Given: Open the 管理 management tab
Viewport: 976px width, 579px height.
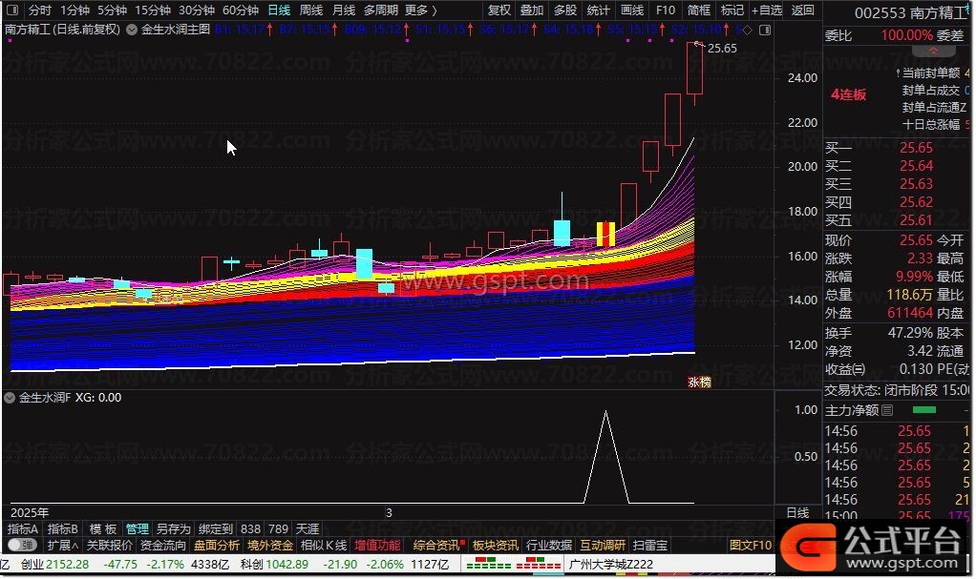Looking at the screenshot, I should point(137,528).
